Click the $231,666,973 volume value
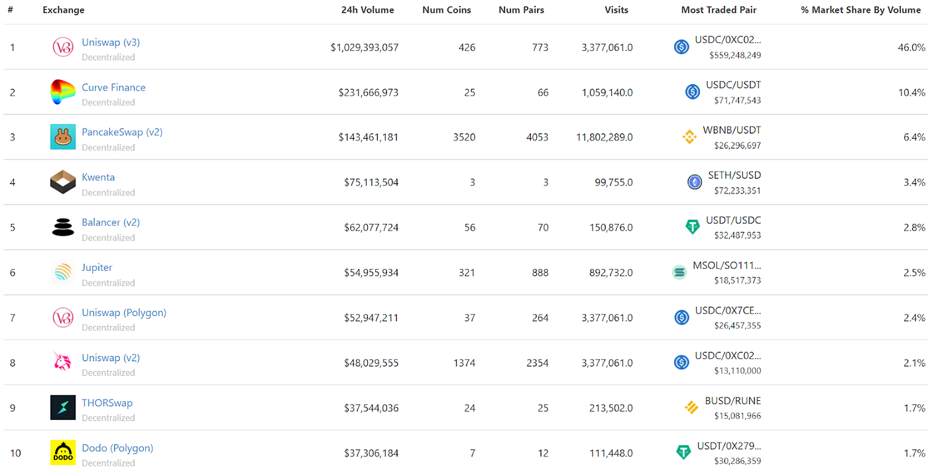The image size is (928, 475). pos(369,93)
